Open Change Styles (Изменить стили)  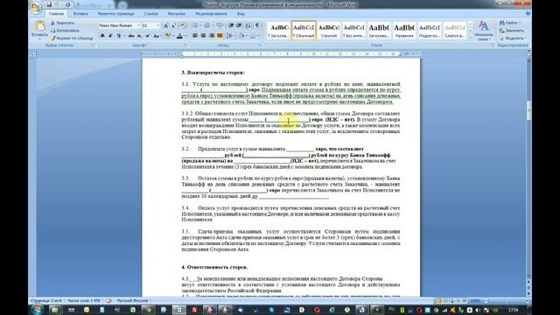[x=484, y=31]
